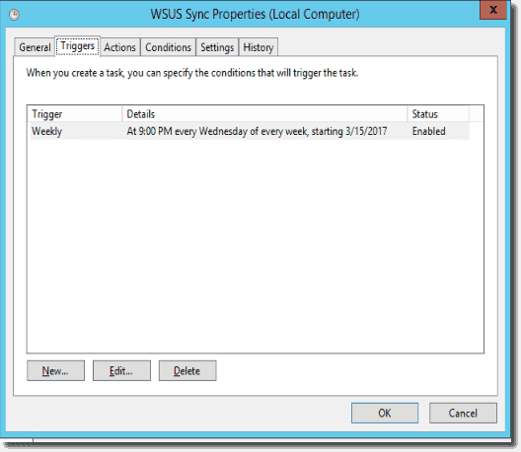Open the Settings tab
This screenshot has height=452, width=521.
tap(217, 47)
